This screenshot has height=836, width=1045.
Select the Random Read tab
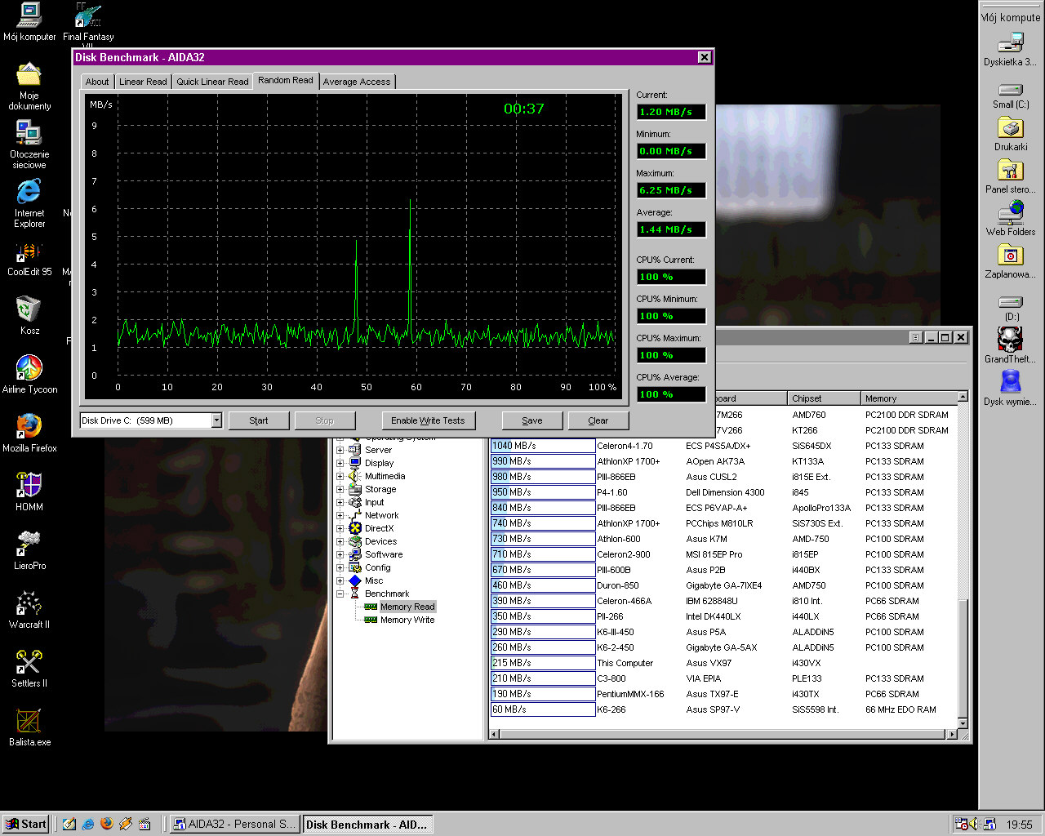point(286,80)
